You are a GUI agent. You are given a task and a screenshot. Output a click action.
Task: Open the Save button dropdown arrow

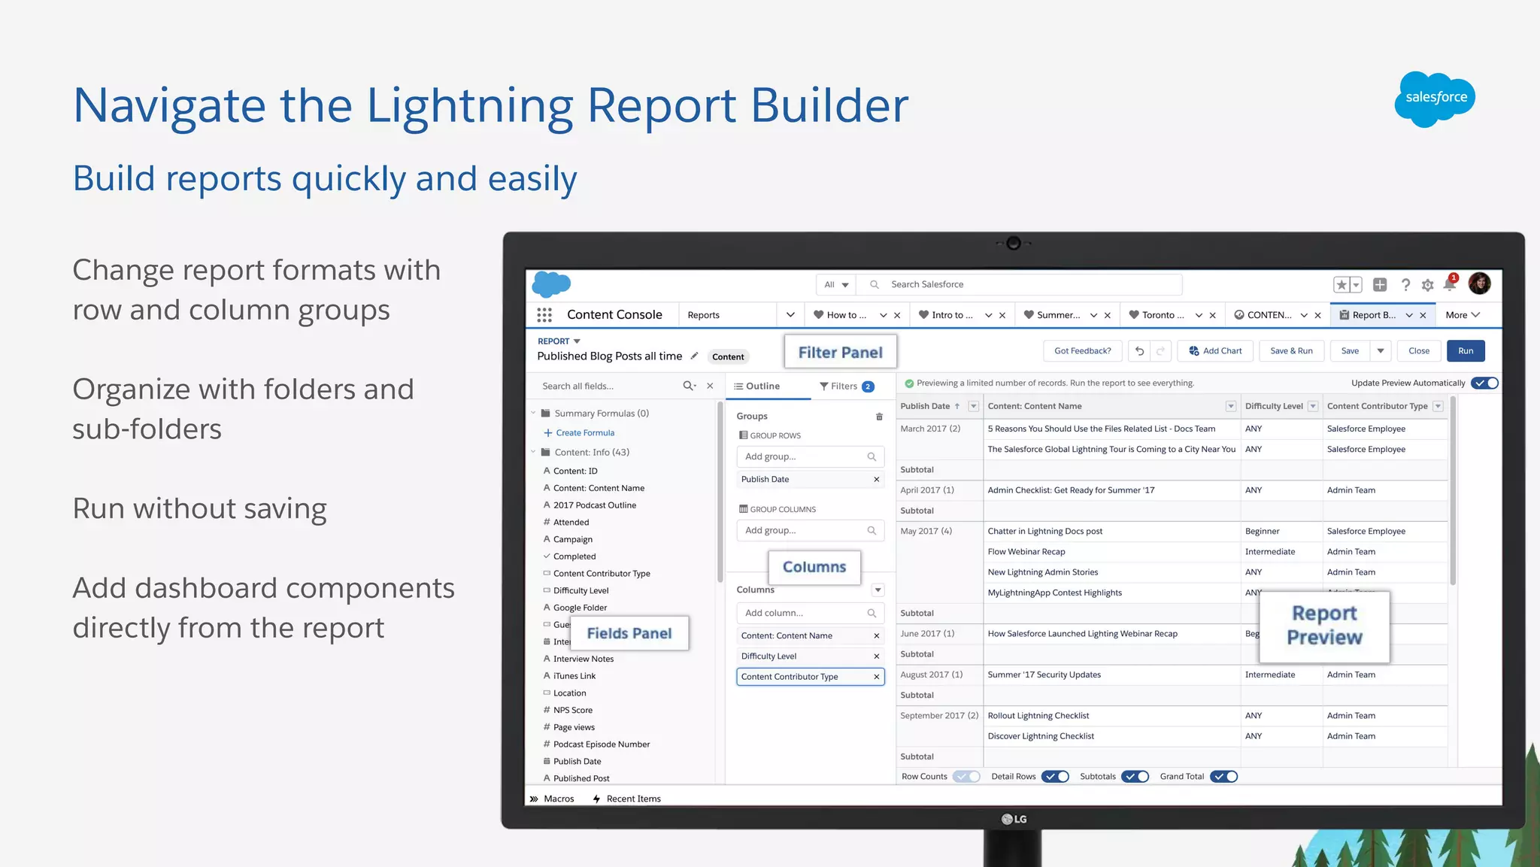pos(1381,351)
